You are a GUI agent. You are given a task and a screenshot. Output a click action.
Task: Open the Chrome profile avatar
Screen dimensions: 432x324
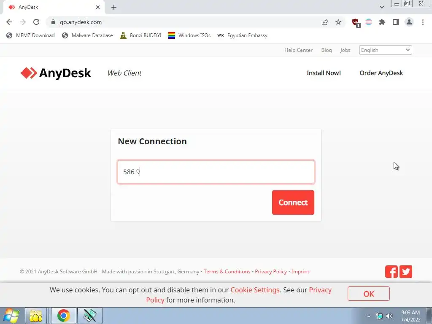[x=409, y=22]
